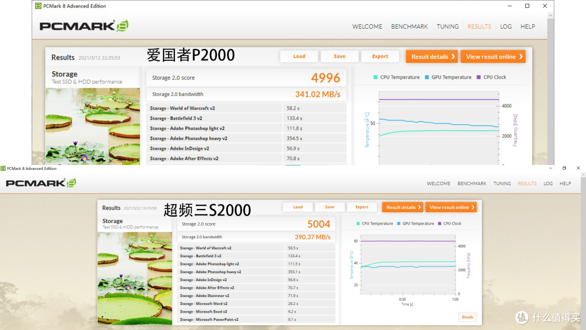Viewport: 586px width, 330px height.
Task: Click Load button in bottom results panel
Action: [298, 207]
